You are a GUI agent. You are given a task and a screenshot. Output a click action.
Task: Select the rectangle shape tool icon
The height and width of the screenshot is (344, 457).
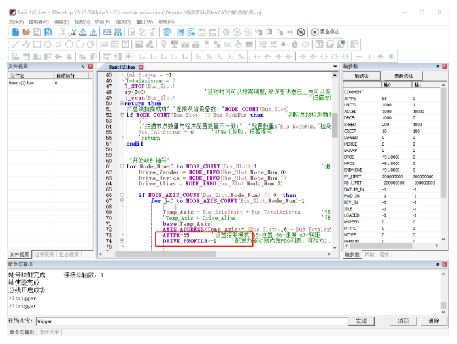click(37, 44)
